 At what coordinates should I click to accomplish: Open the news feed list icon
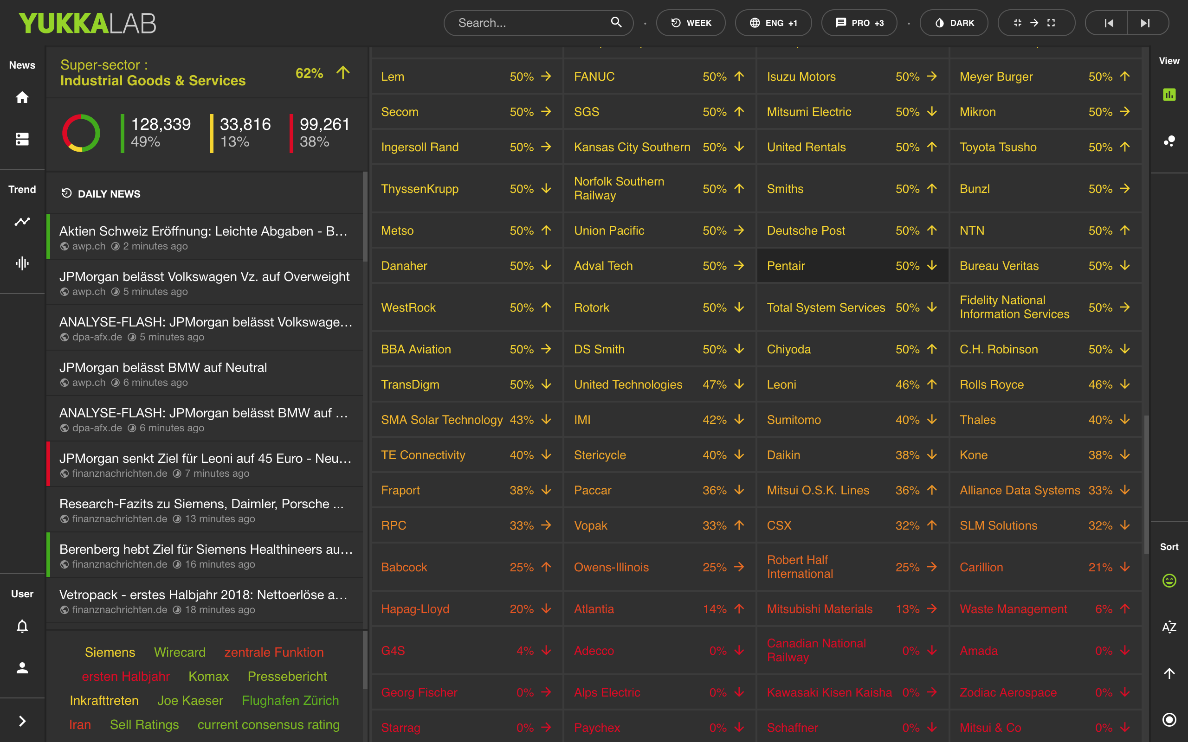22,140
